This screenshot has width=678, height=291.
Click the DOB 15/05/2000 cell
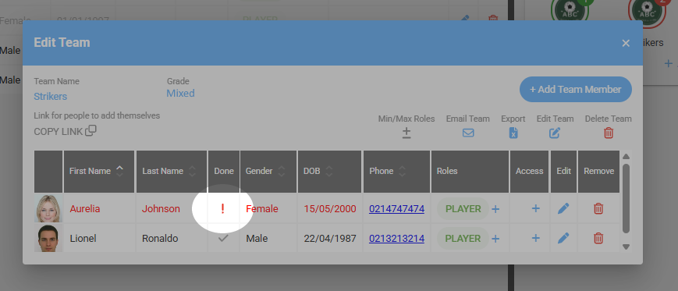(x=330, y=209)
